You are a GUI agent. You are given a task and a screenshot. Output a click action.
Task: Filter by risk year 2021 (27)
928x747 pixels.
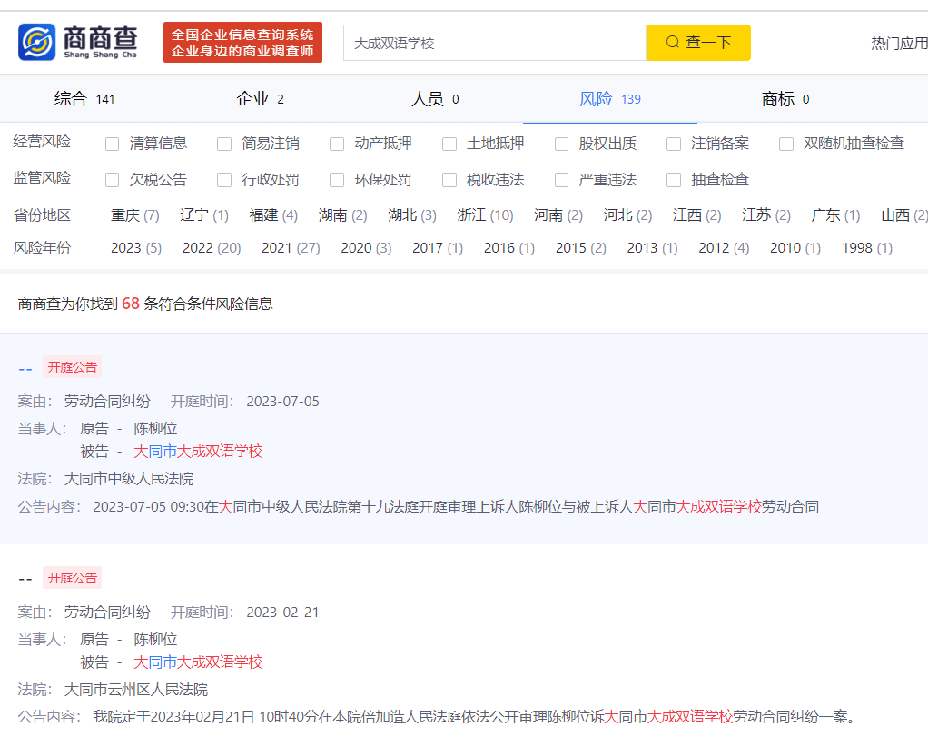point(291,247)
